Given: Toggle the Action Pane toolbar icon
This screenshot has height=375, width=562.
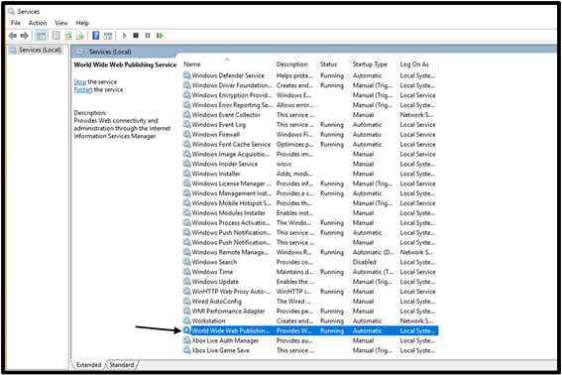Looking at the screenshot, I should pyautogui.click(x=108, y=36).
